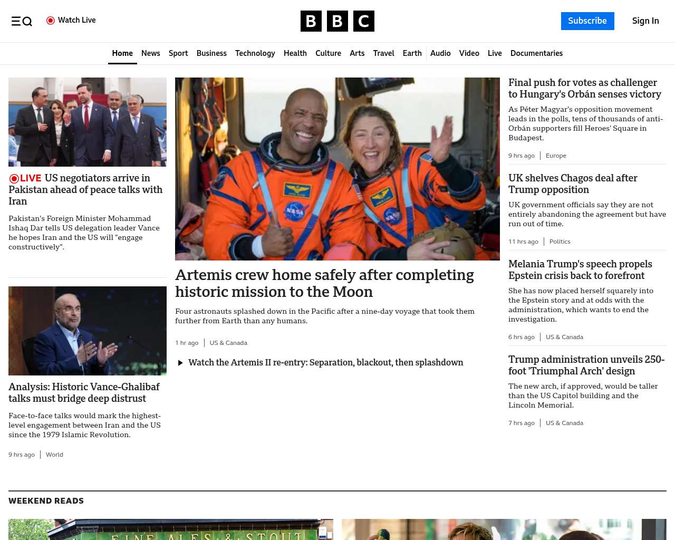Open Melania Trump's speech Epstein story

[580, 270]
